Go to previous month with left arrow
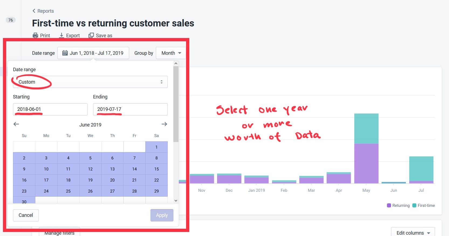 coord(16,124)
